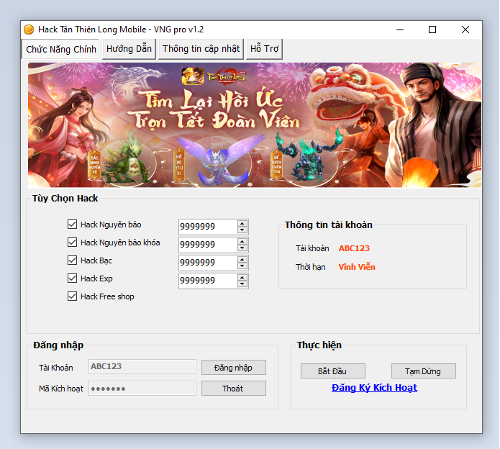This screenshot has width=500, height=449.
Task: Uncheck the Hack Nguyên bảo checkbox
Action: (x=72, y=224)
